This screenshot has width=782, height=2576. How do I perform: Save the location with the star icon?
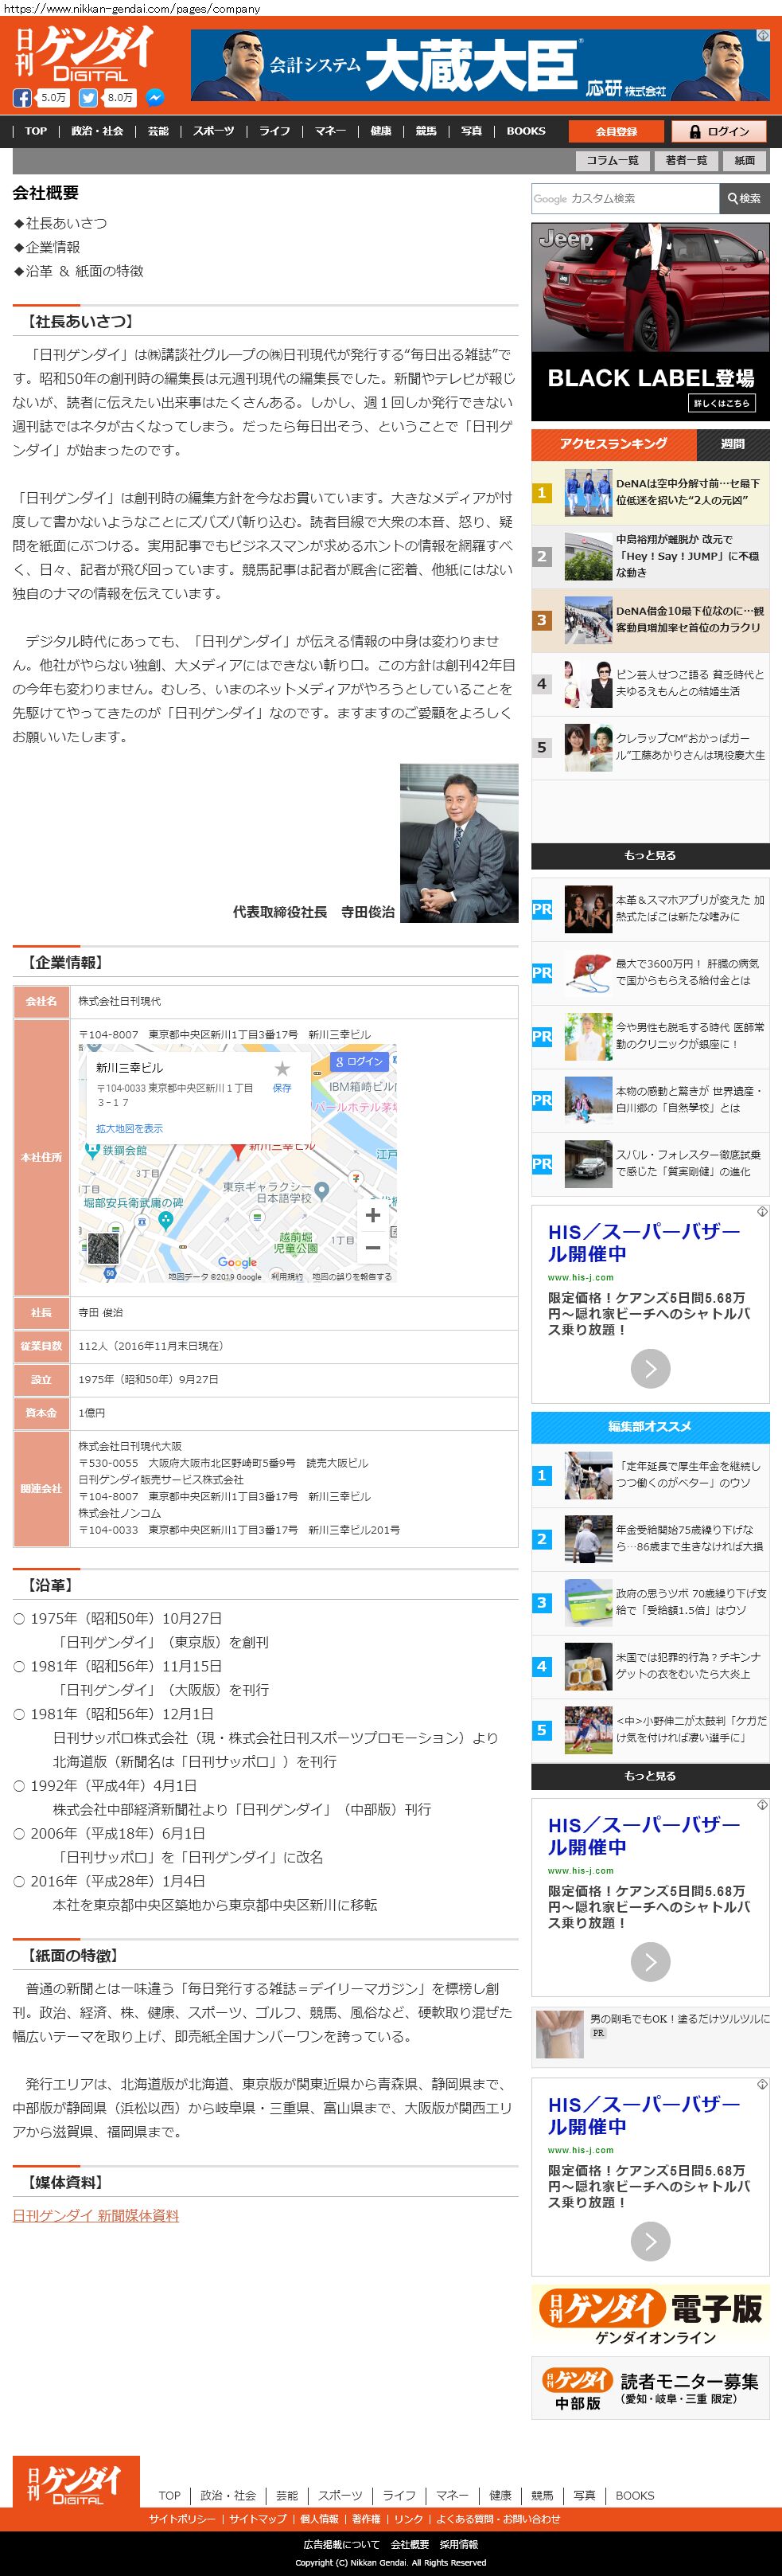click(x=282, y=1069)
